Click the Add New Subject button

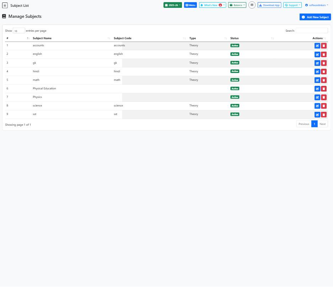315,17
